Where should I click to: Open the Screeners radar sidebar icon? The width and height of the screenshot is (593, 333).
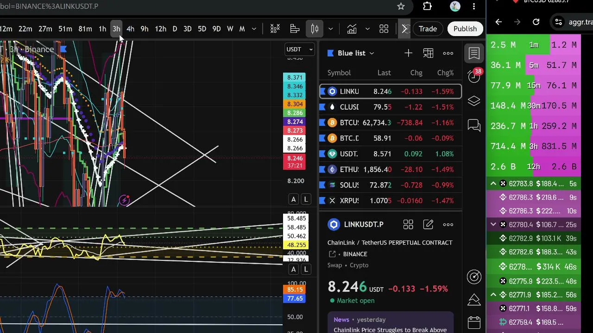point(474,277)
